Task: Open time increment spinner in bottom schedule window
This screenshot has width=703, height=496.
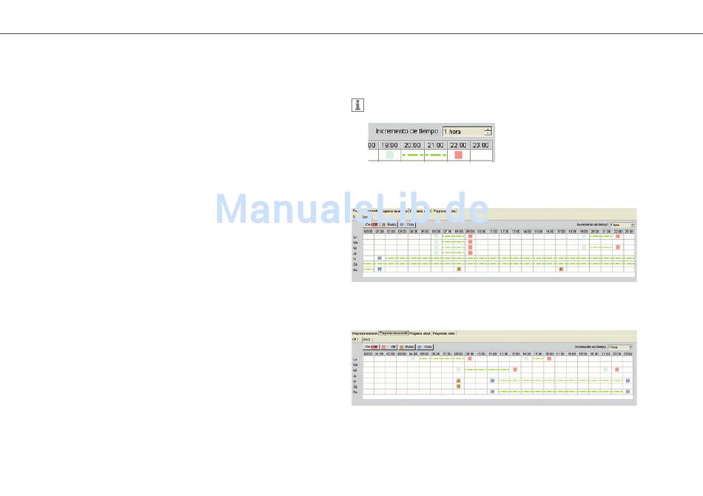Action: click(630, 347)
